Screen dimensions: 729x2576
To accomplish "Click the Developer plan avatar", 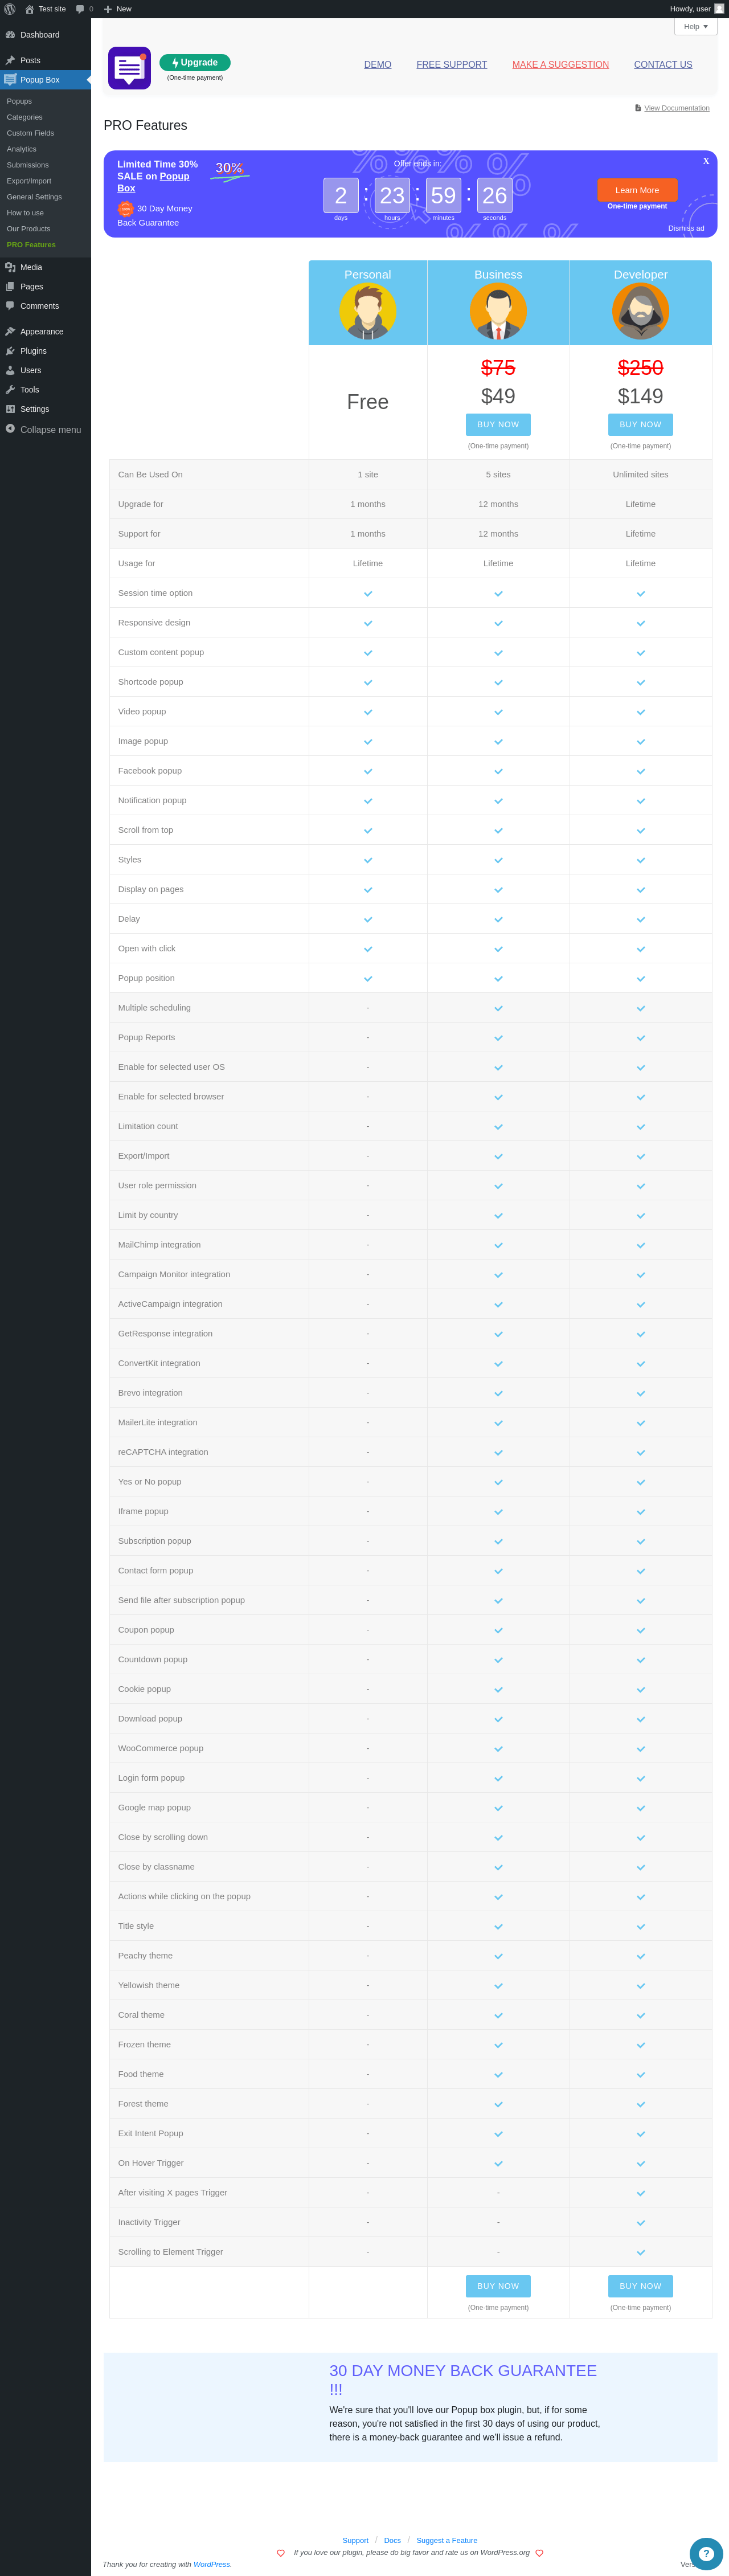I will click(x=640, y=311).
